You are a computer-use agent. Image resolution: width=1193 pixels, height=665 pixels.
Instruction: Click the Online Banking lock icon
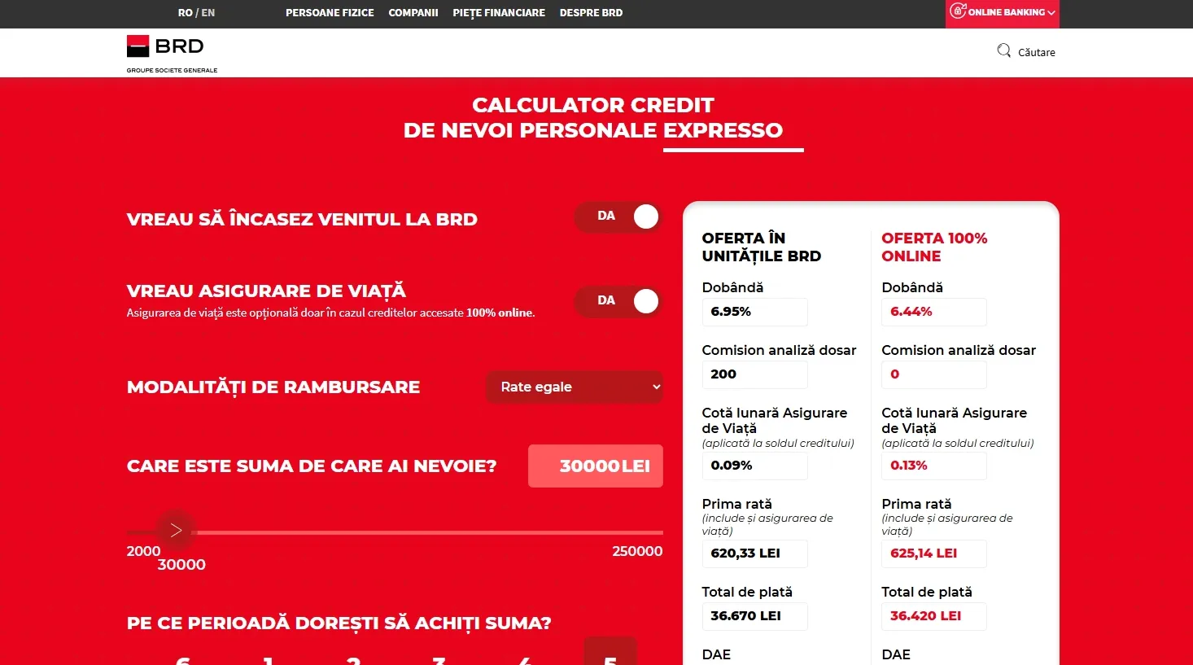(x=958, y=11)
